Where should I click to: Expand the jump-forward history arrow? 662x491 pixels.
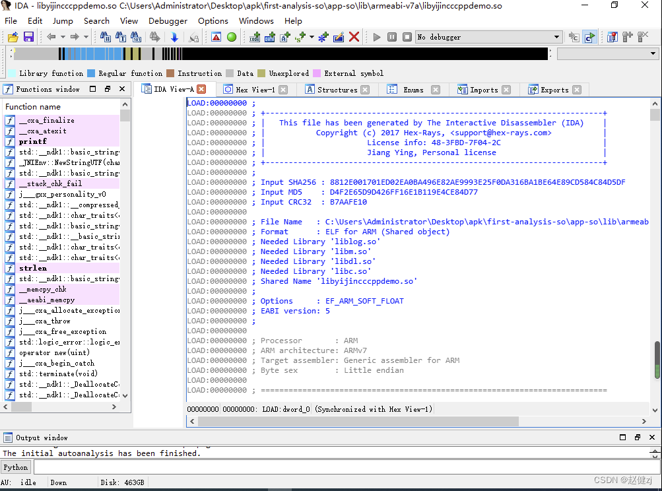[x=86, y=36]
